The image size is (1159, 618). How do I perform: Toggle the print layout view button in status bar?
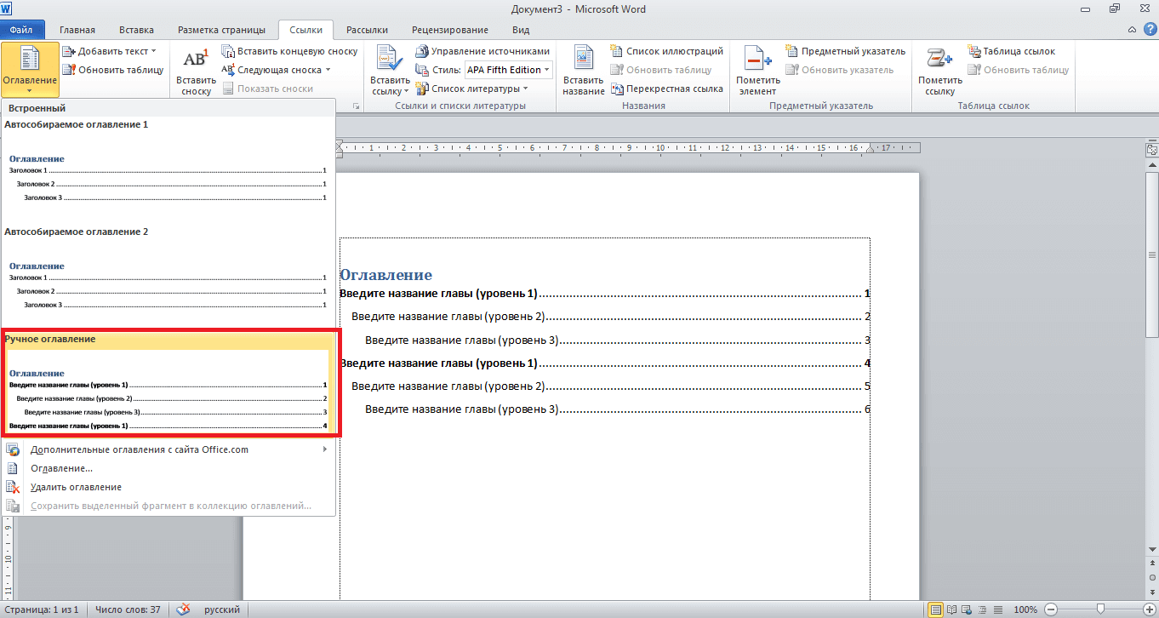935,609
